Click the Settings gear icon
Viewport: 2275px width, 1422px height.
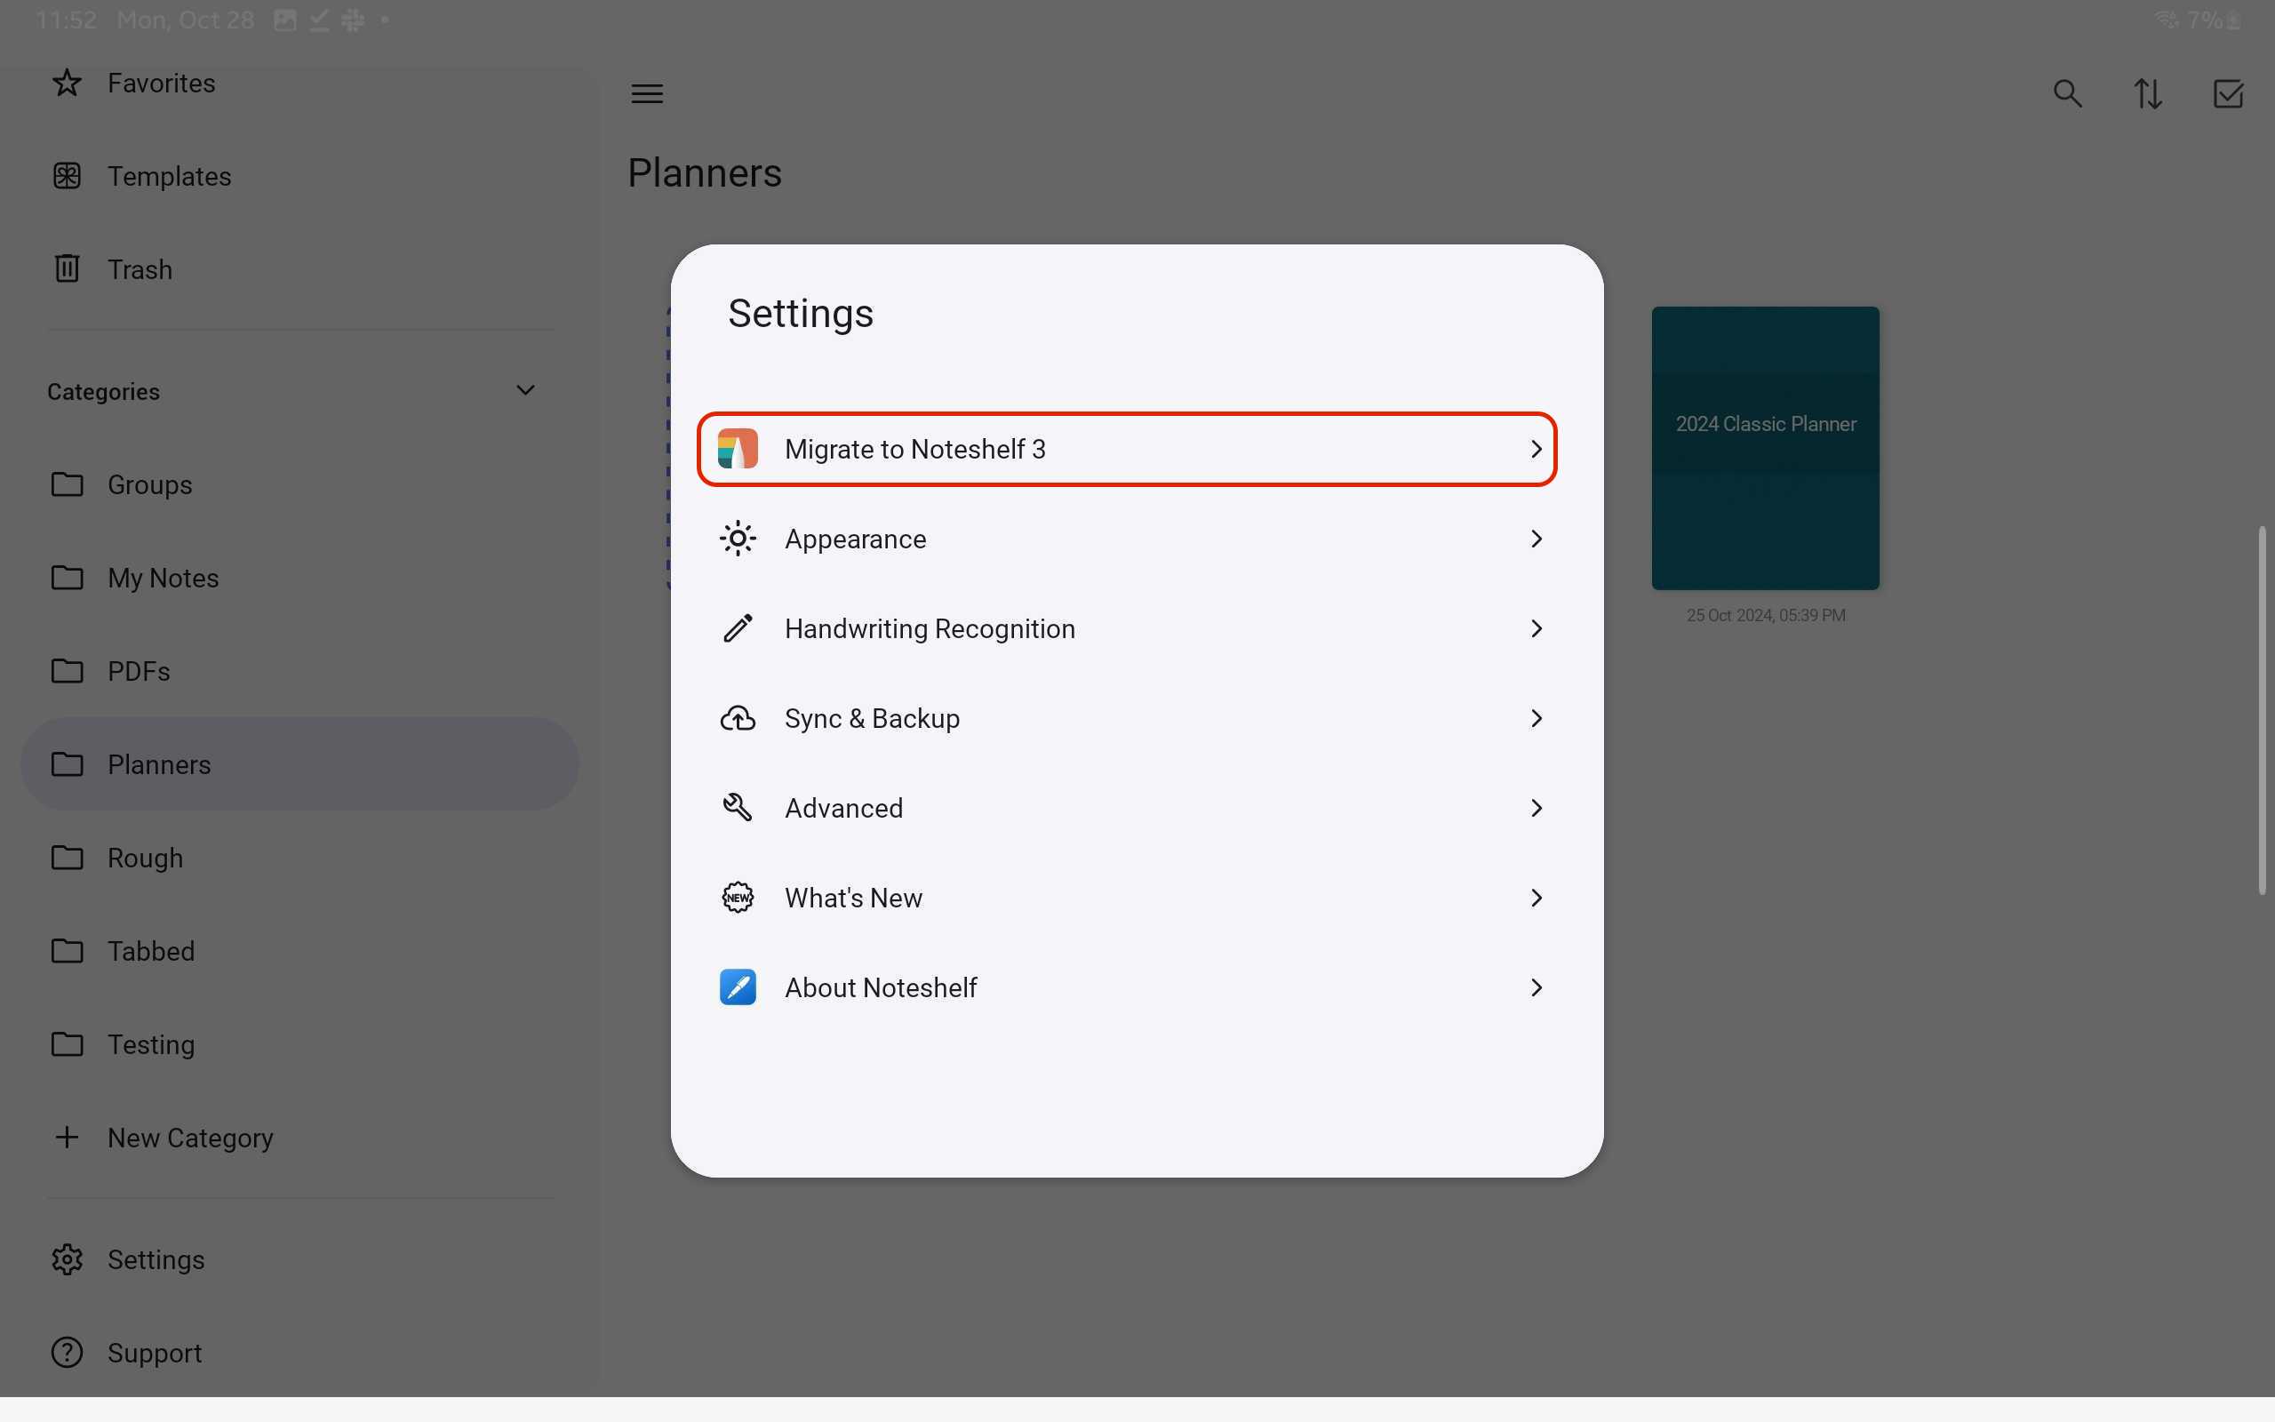67,1259
